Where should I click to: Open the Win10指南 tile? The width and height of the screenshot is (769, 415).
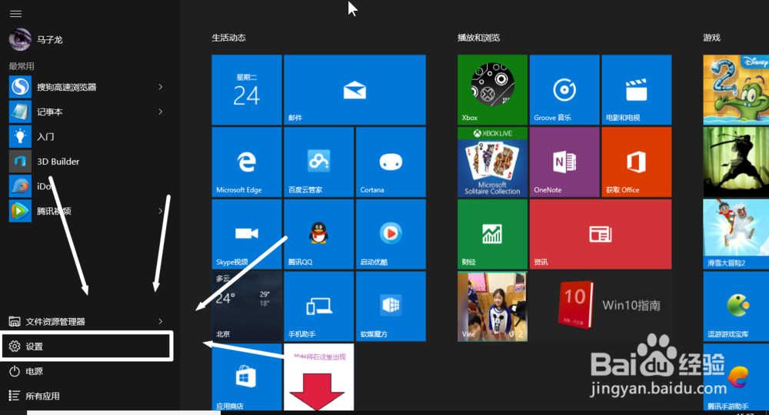[x=601, y=306]
